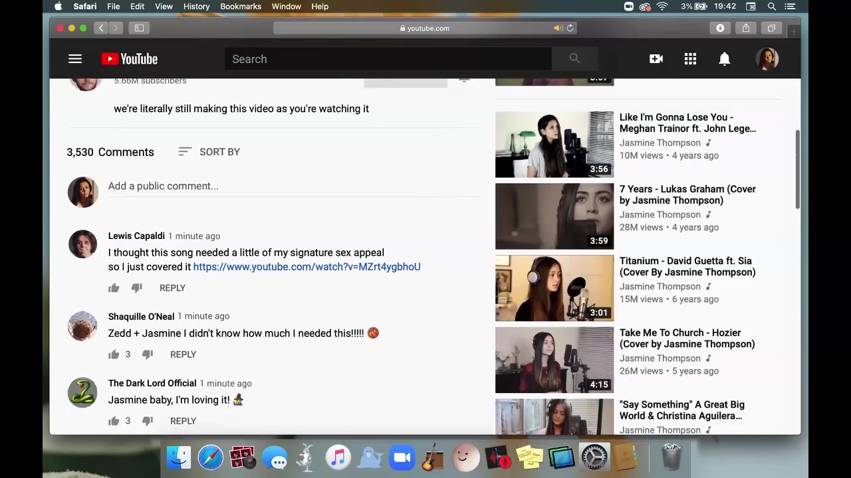Open the notifications bell
The image size is (851, 478).
[x=725, y=59]
